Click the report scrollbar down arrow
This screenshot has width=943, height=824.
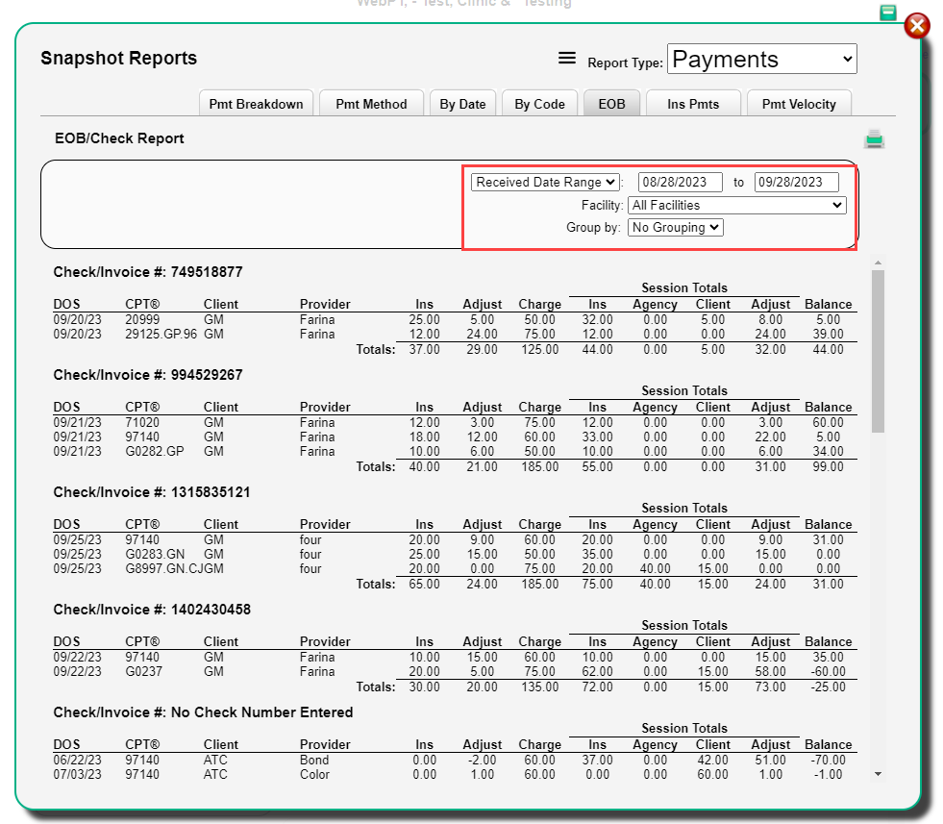click(878, 774)
